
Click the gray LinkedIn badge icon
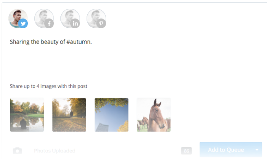pyautogui.click(x=75, y=24)
